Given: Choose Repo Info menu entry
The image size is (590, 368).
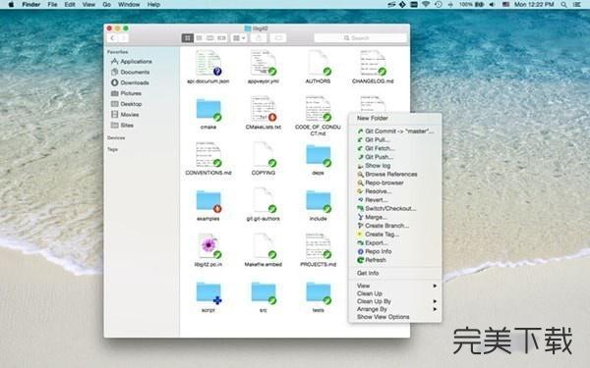Looking at the screenshot, I should pyautogui.click(x=395, y=251).
